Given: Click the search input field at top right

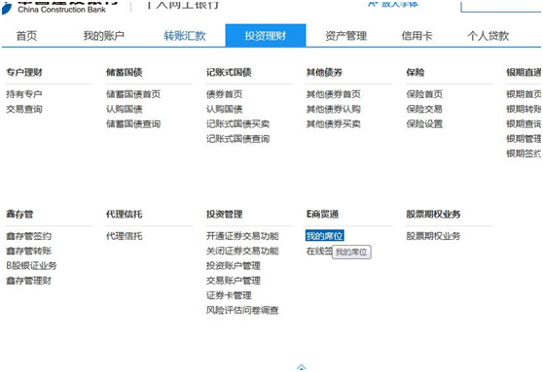Looking at the screenshot, I should click(x=501, y=6).
